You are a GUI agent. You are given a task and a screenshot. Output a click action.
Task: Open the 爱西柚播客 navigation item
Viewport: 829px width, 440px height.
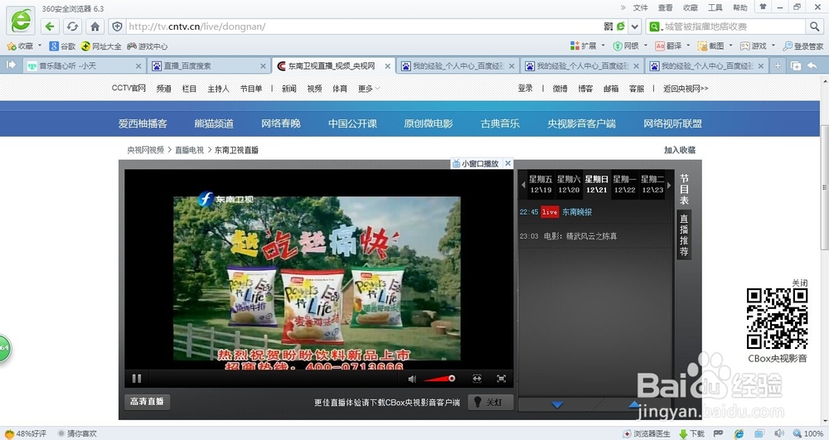click(143, 123)
